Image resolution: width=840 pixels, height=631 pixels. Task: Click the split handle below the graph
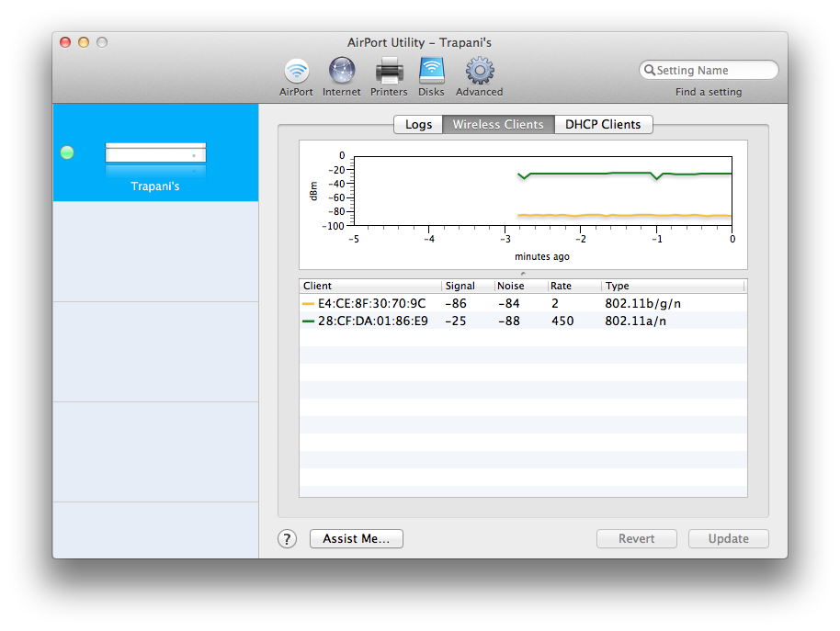pyautogui.click(x=523, y=274)
